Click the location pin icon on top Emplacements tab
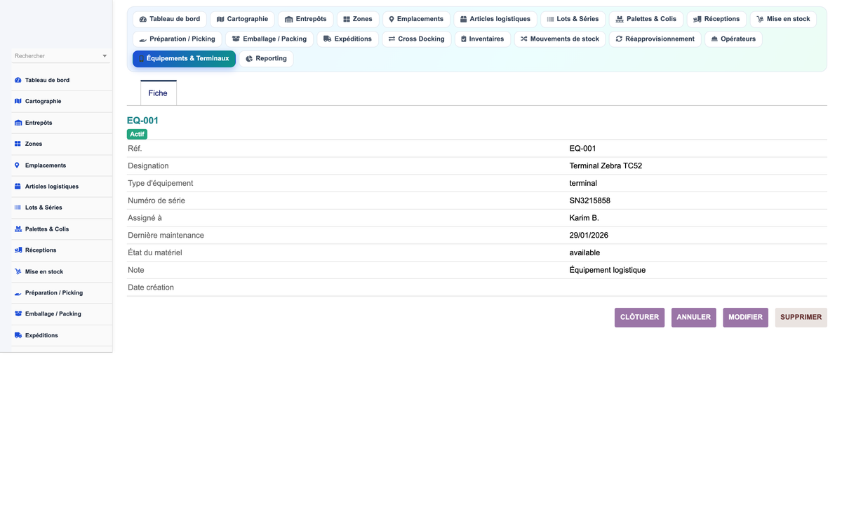The width and height of the screenshot is (842, 521). 392,19
